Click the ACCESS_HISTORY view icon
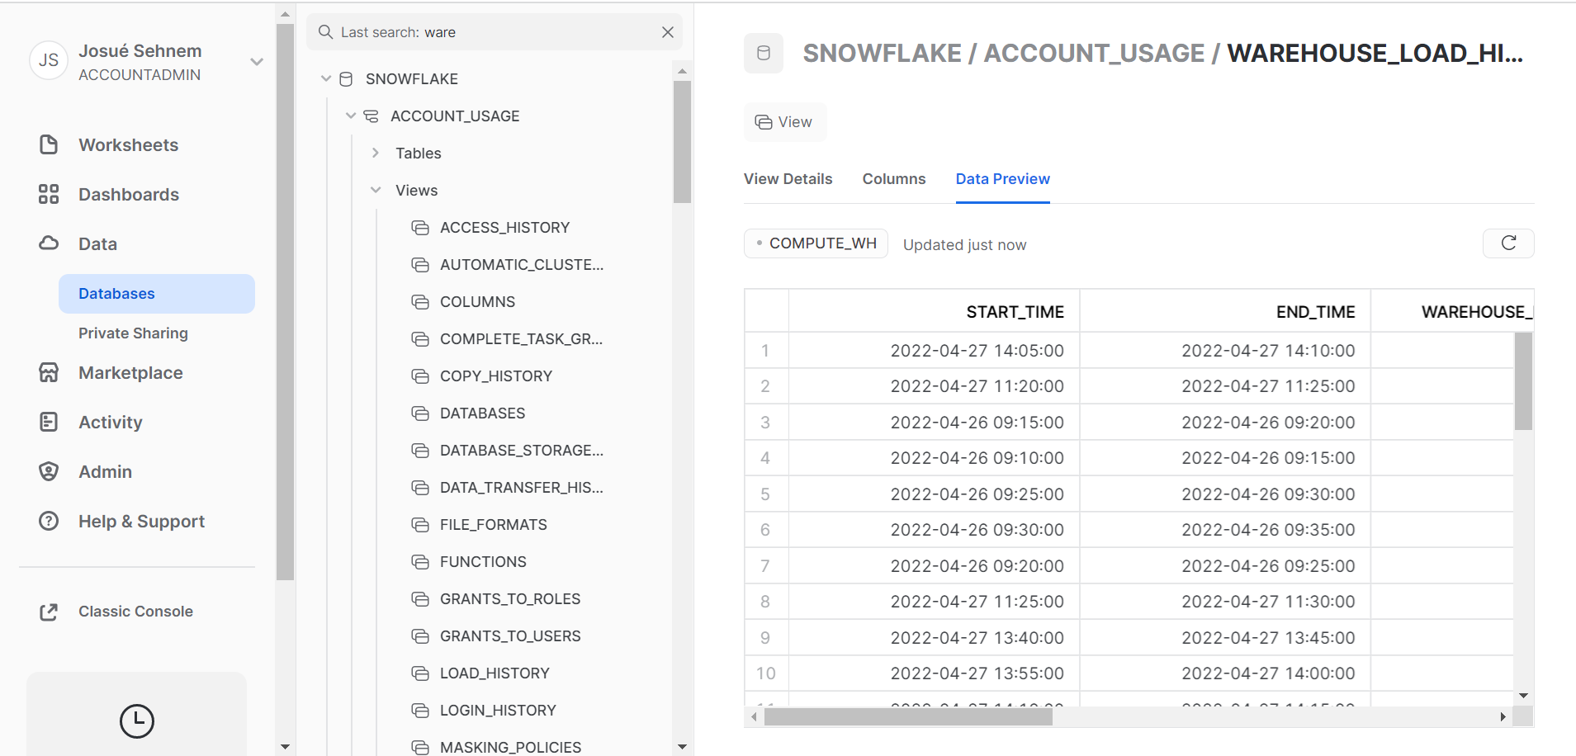This screenshot has width=1576, height=756. click(x=420, y=228)
